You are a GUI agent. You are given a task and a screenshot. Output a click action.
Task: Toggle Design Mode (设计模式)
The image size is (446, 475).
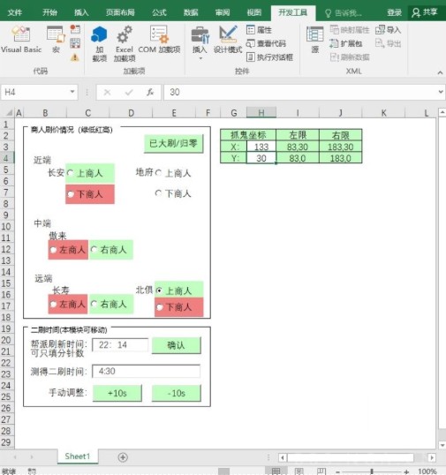tap(228, 40)
